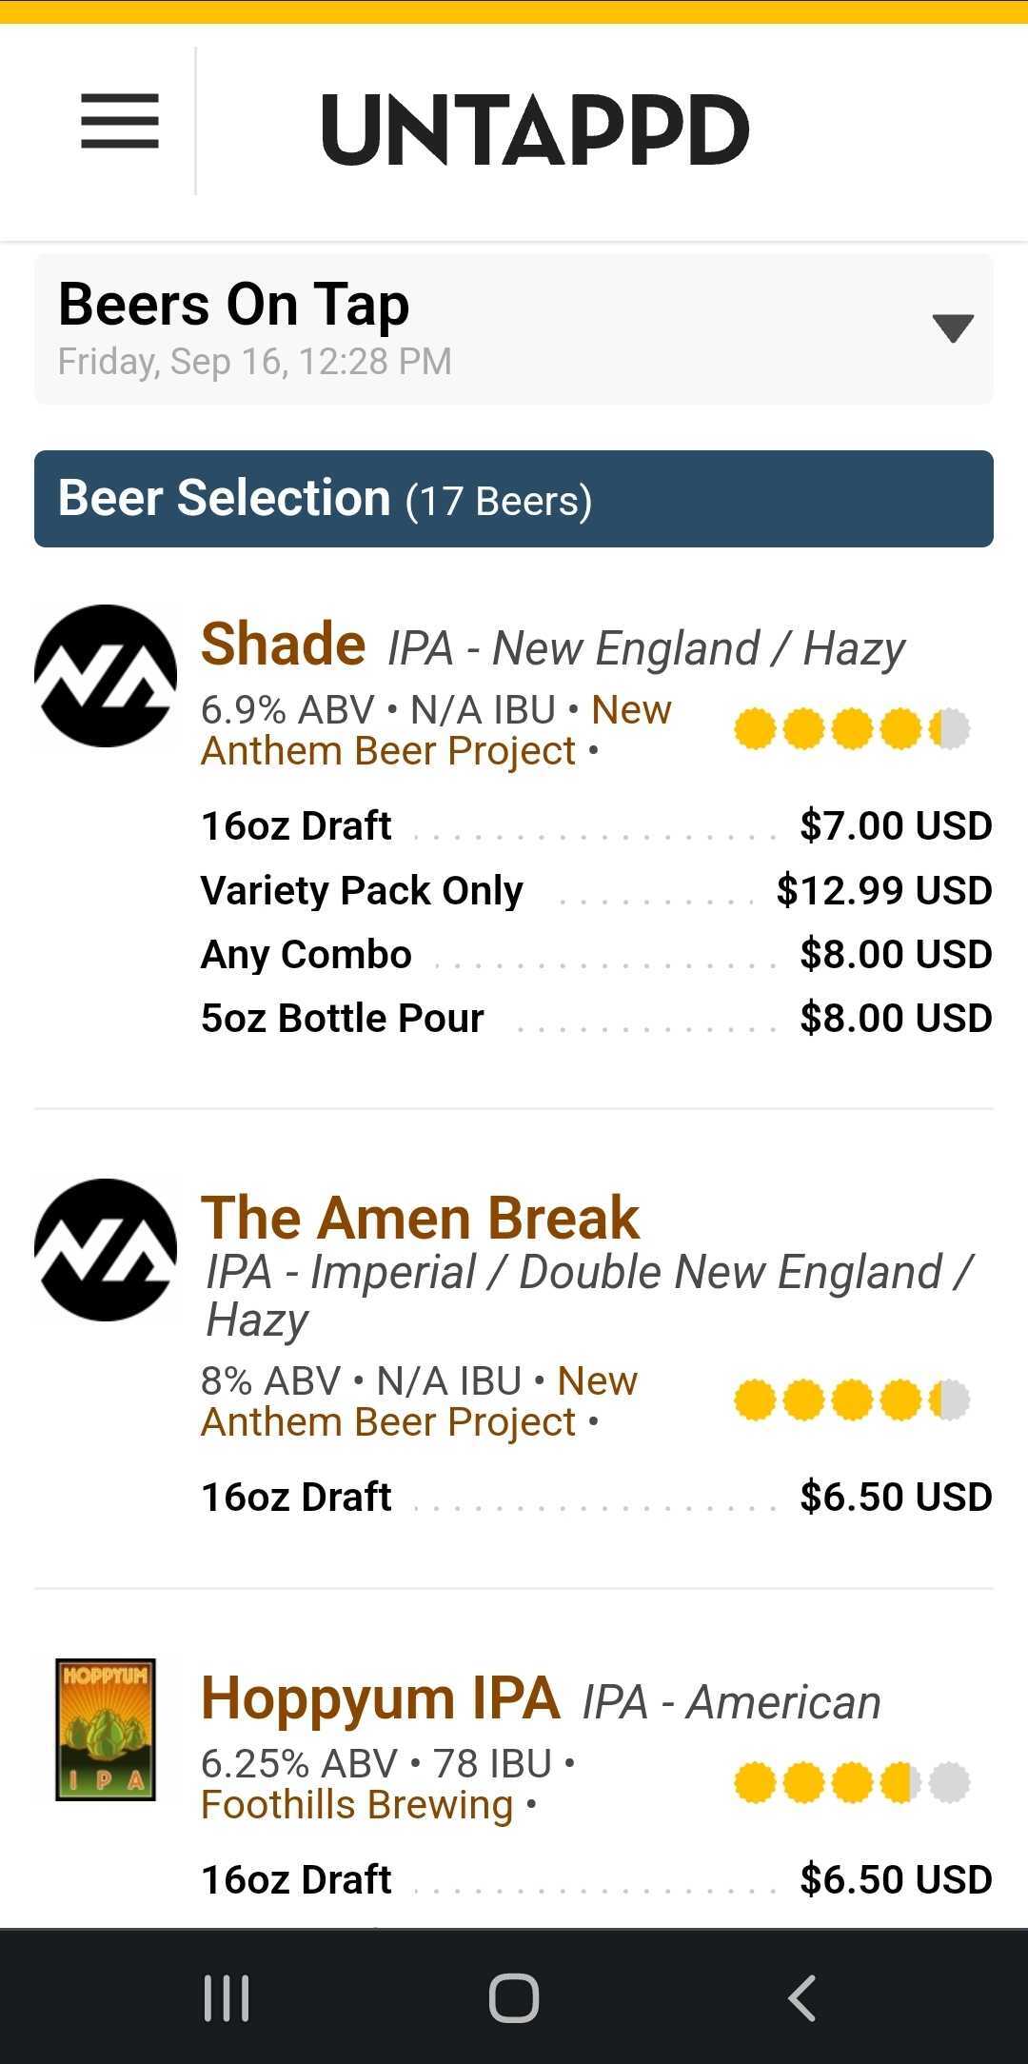The image size is (1028, 2064).
Task: Tap the Shade star rating
Action: tap(852, 729)
